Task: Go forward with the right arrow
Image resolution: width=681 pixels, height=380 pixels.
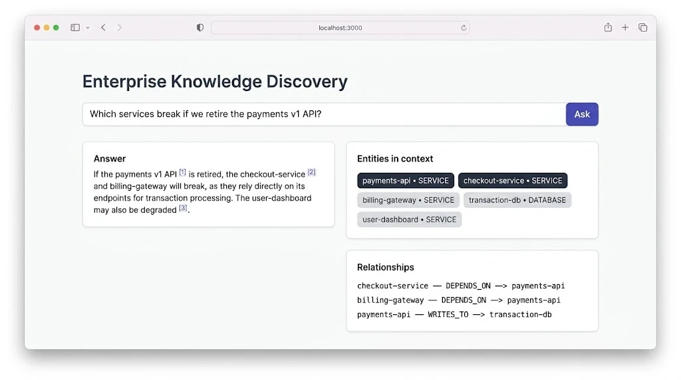Action: coord(120,27)
